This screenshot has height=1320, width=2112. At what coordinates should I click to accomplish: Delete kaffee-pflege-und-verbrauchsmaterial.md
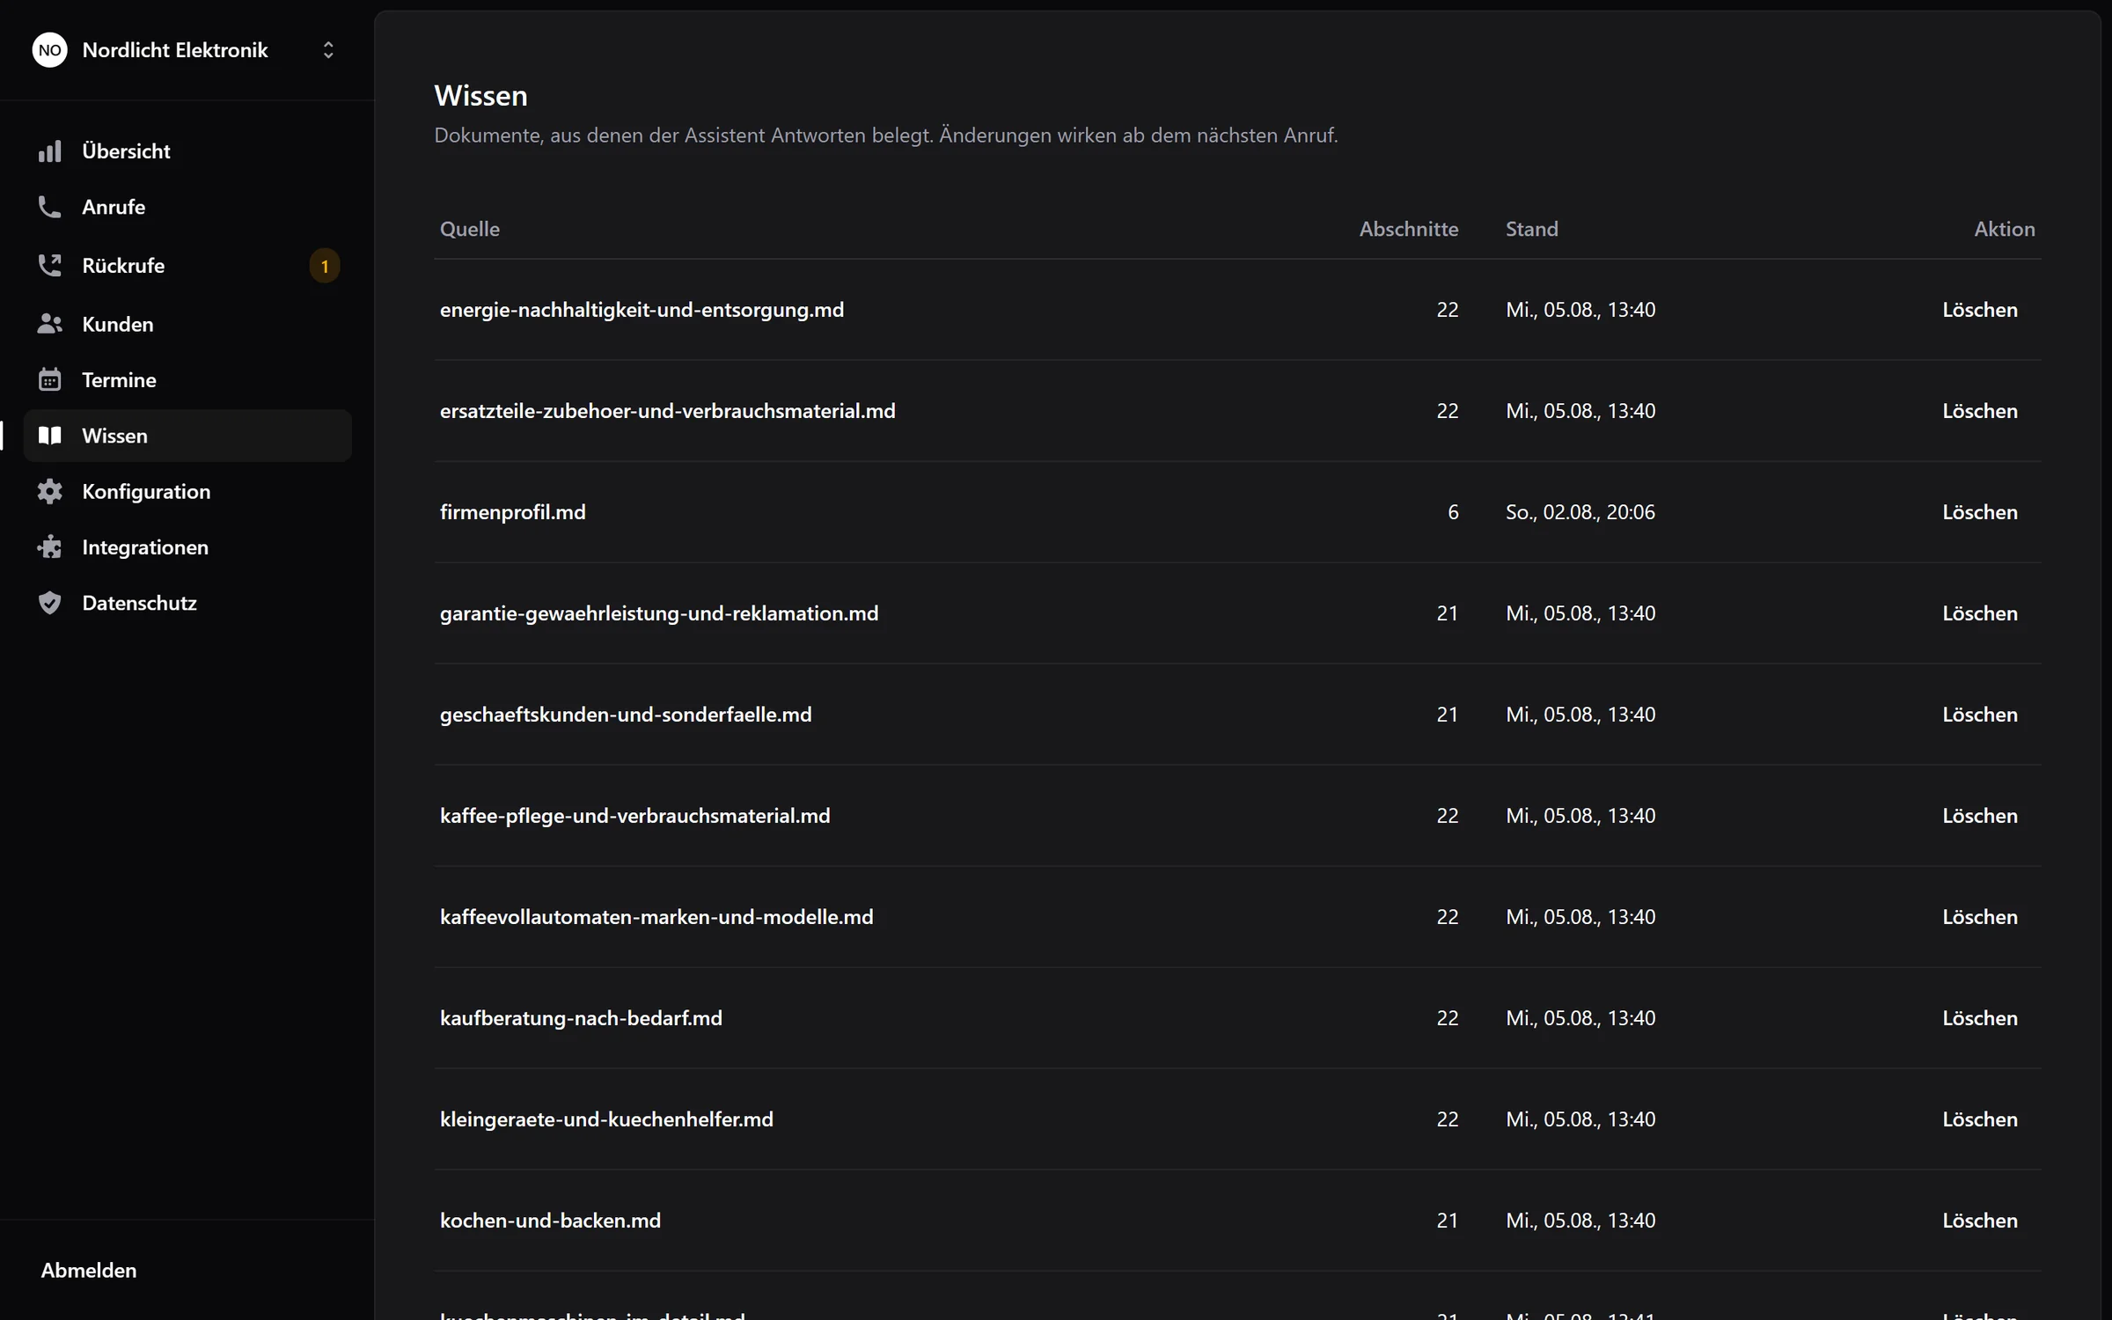[x=1980, y=816]
